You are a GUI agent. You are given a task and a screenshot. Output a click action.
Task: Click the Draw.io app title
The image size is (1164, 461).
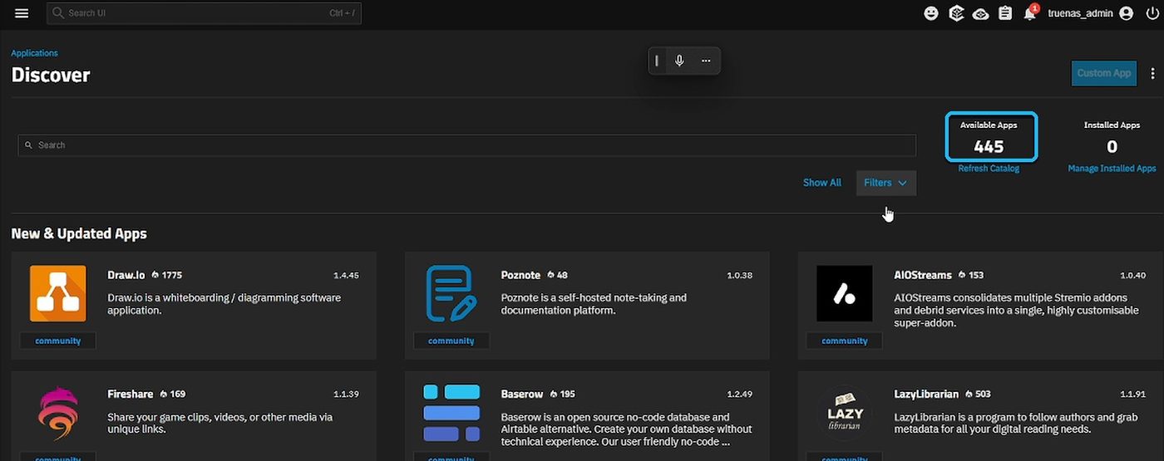click(126, 275)
